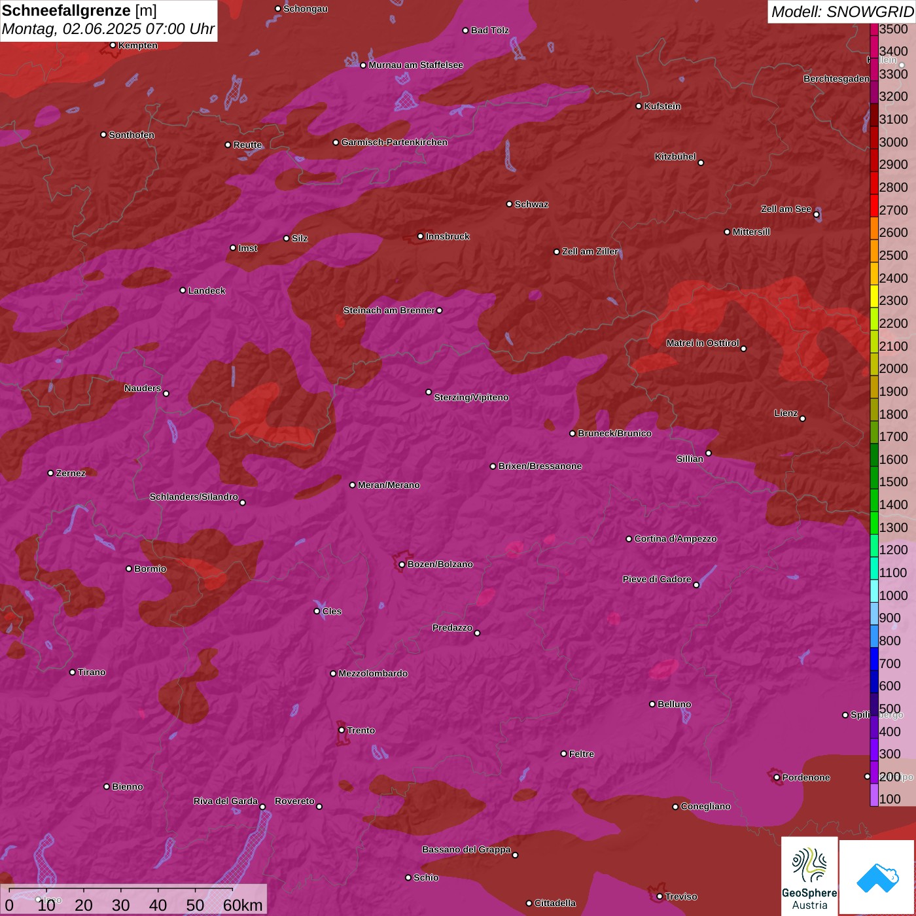Viewport: 916px width, 916px height.
Task: Click the Bormio marker dot
Action: click(129, 569)
